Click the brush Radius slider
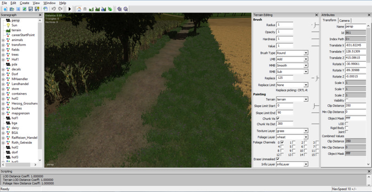The height and width of the screenshot is (192, 372). point(315,25)
